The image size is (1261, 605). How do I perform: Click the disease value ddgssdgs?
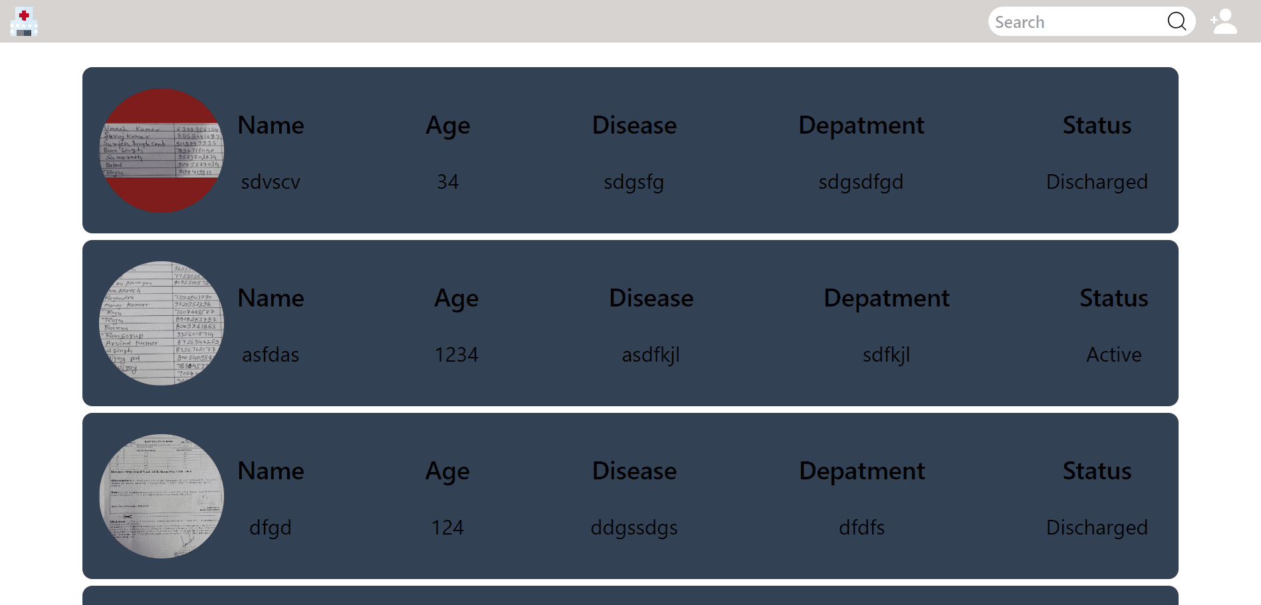(x=634, y=527)
